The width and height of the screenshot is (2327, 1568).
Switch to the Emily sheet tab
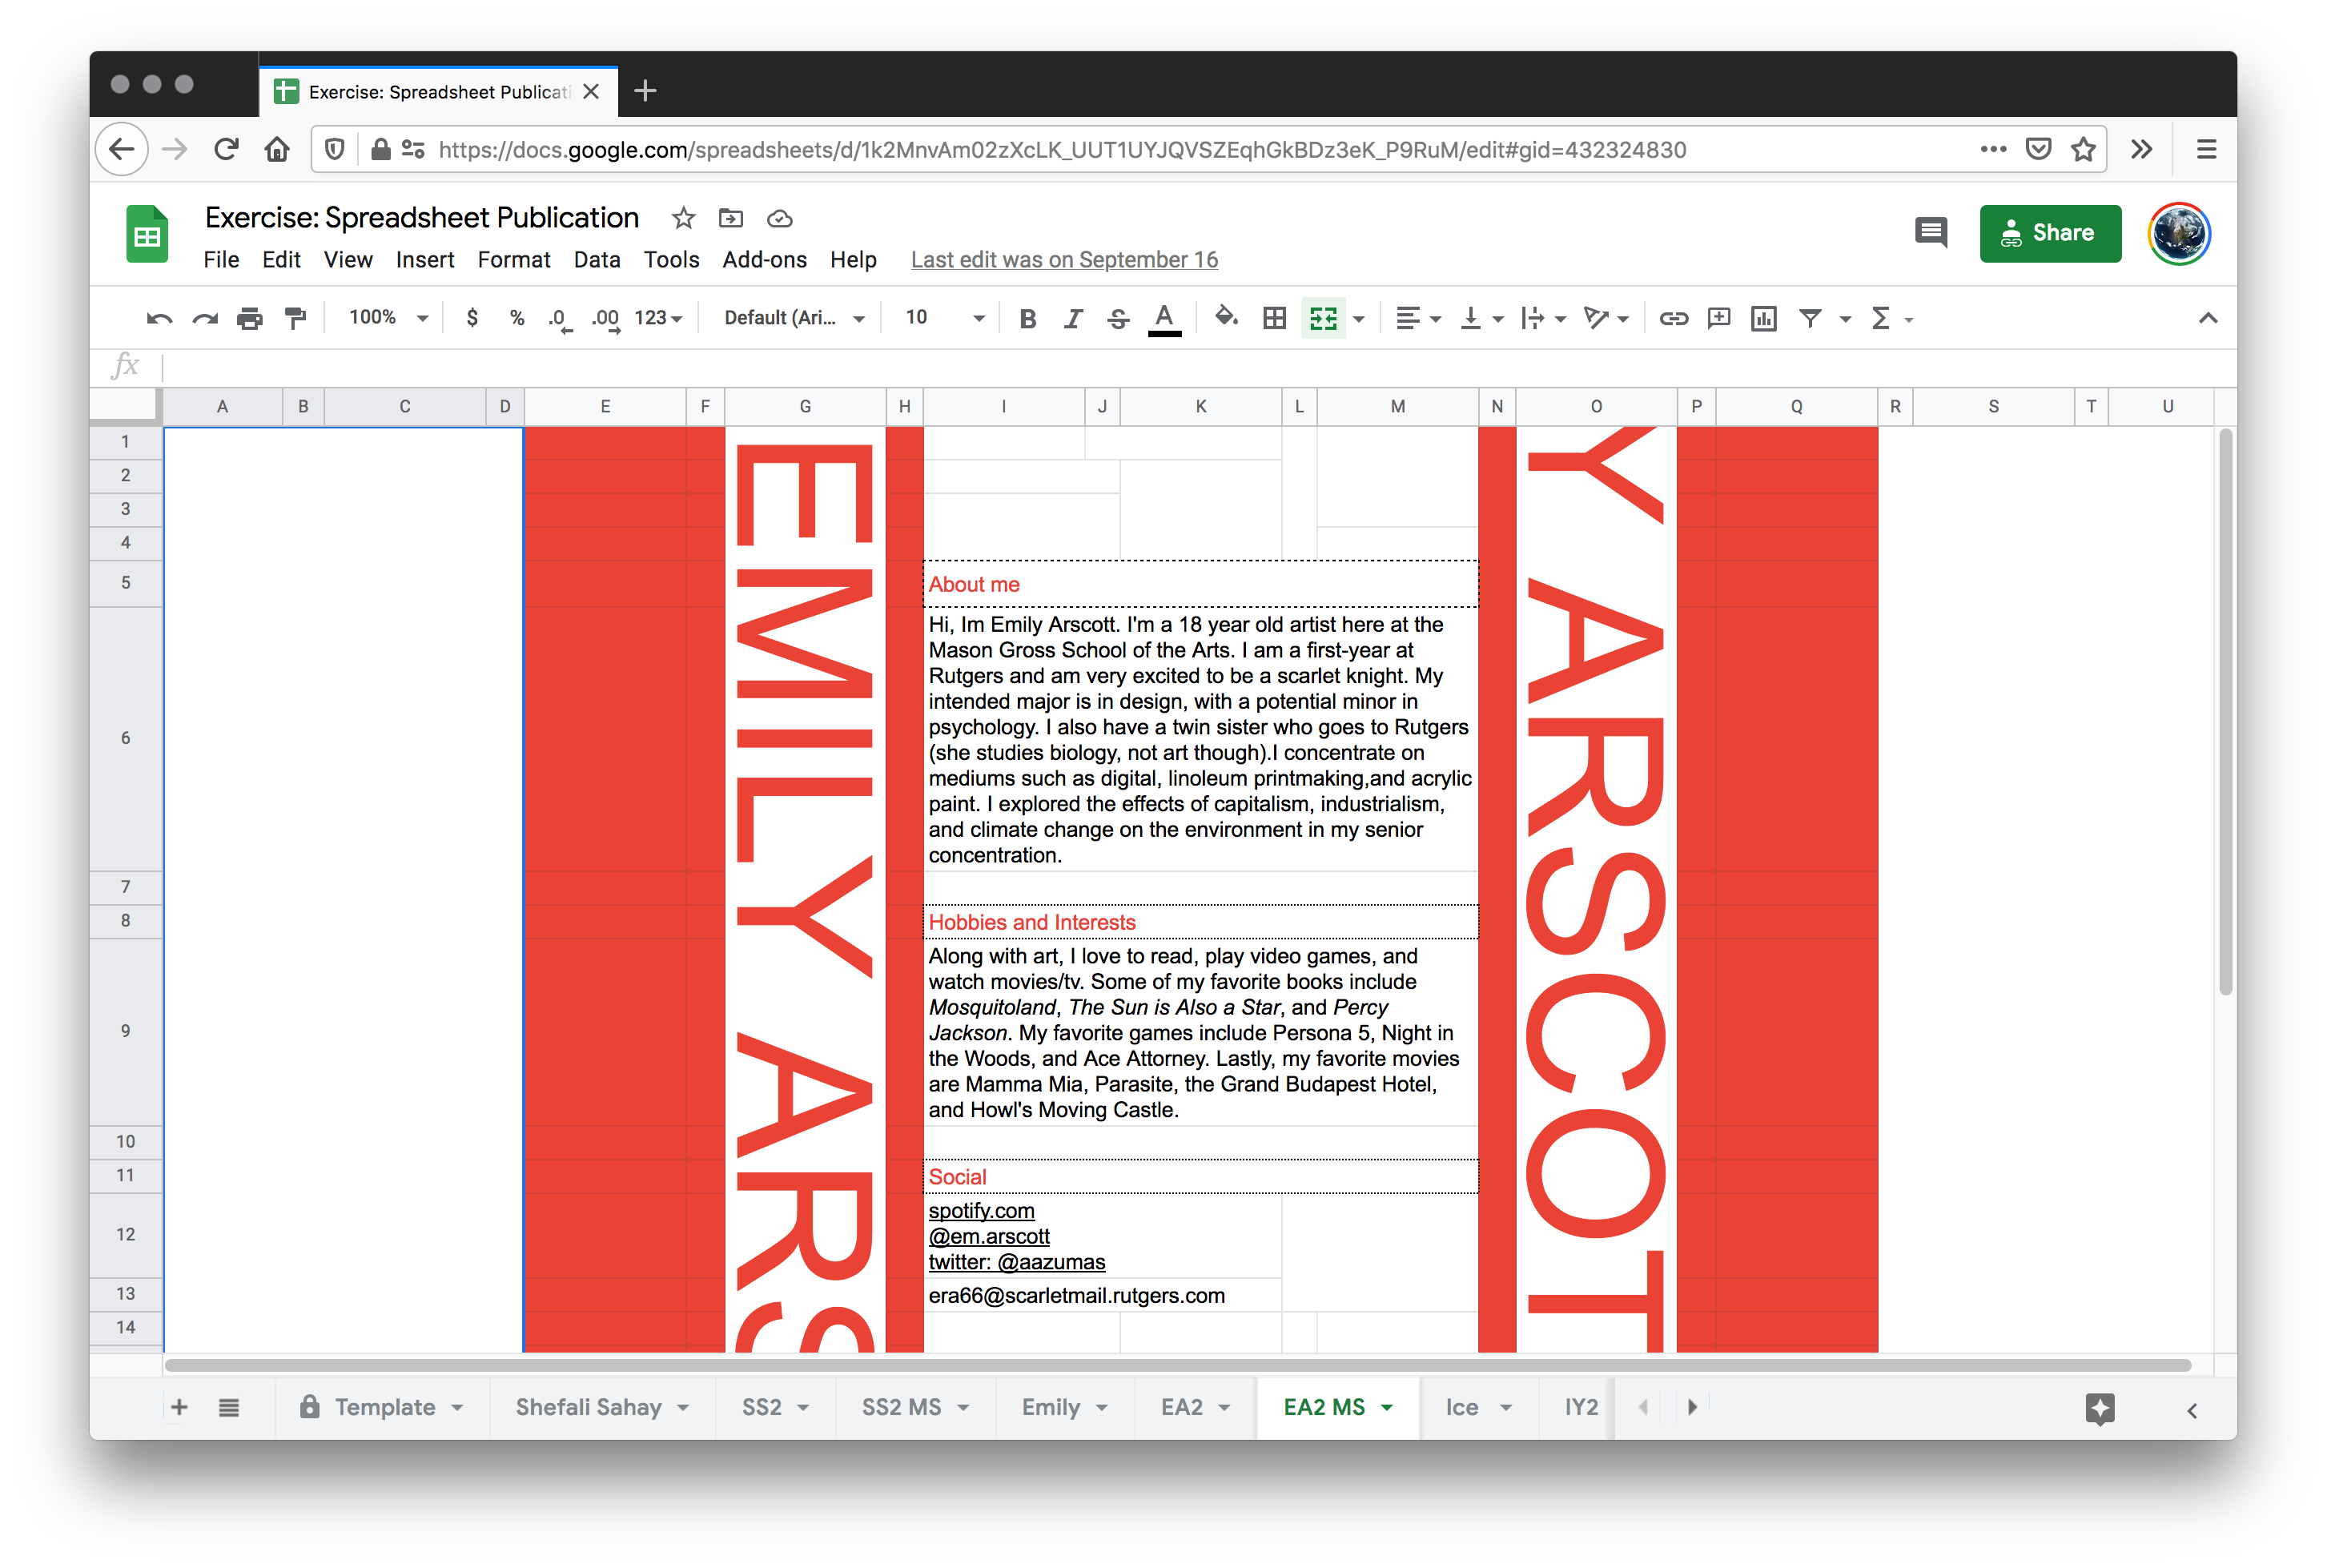[1064, 1407]
